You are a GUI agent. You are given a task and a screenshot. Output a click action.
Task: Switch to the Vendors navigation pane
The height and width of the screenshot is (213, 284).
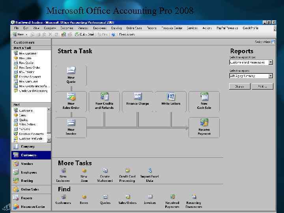31,164
